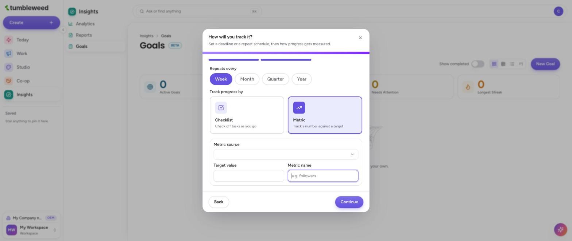Continue to the next step

(349, 202)
